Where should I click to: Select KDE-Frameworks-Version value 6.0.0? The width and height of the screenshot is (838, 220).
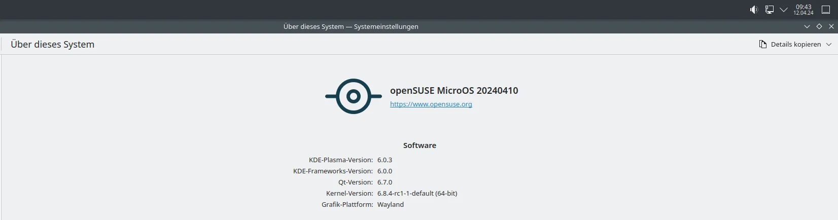385,171
